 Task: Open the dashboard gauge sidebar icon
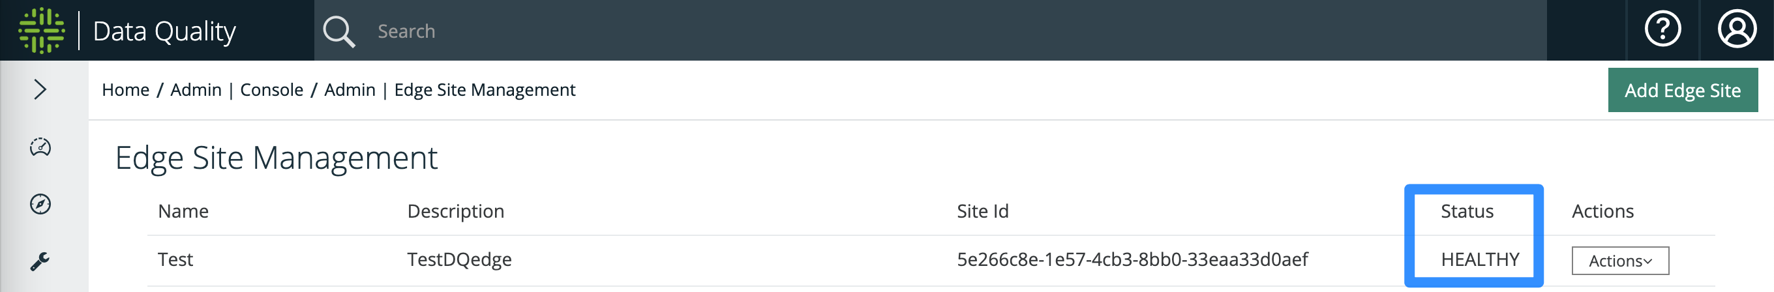(40, 147)
